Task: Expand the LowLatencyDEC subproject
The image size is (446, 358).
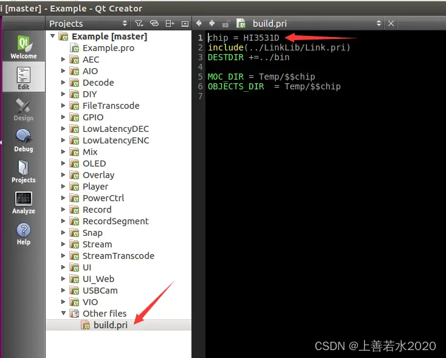Action: pyautogui.click(x=63, y=129)
